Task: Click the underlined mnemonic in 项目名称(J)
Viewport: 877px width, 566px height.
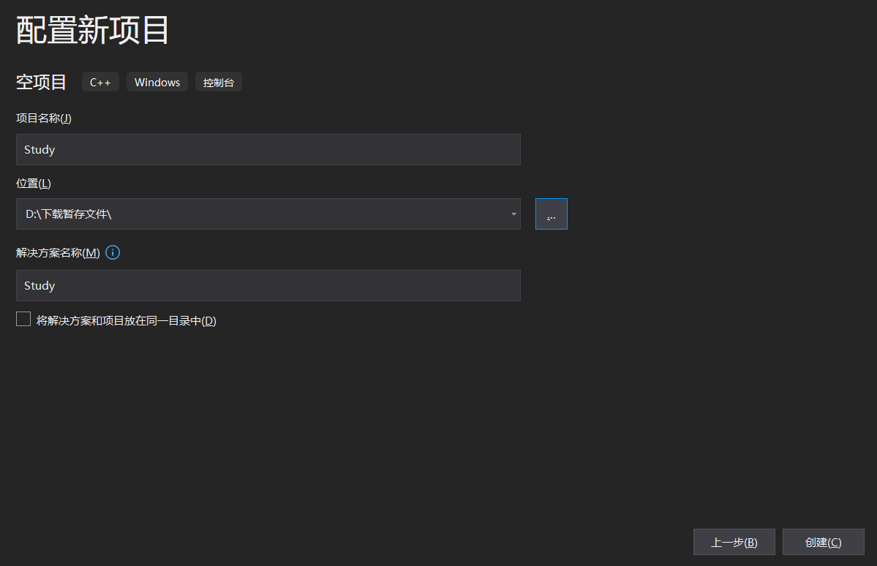Action: pyautogui.click(x=67, y=118)
